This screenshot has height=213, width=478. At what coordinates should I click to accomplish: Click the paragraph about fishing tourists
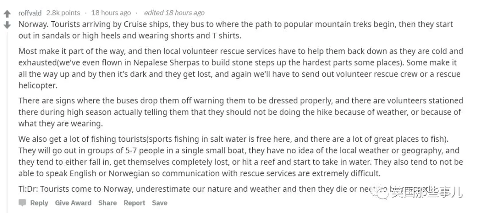[x=241, y=156]
